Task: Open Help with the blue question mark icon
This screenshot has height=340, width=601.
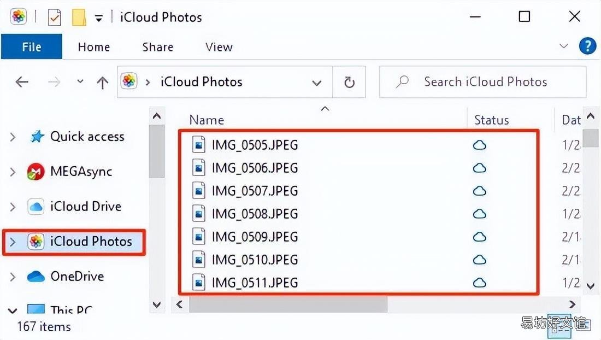Action: click(x=587, y=46)
